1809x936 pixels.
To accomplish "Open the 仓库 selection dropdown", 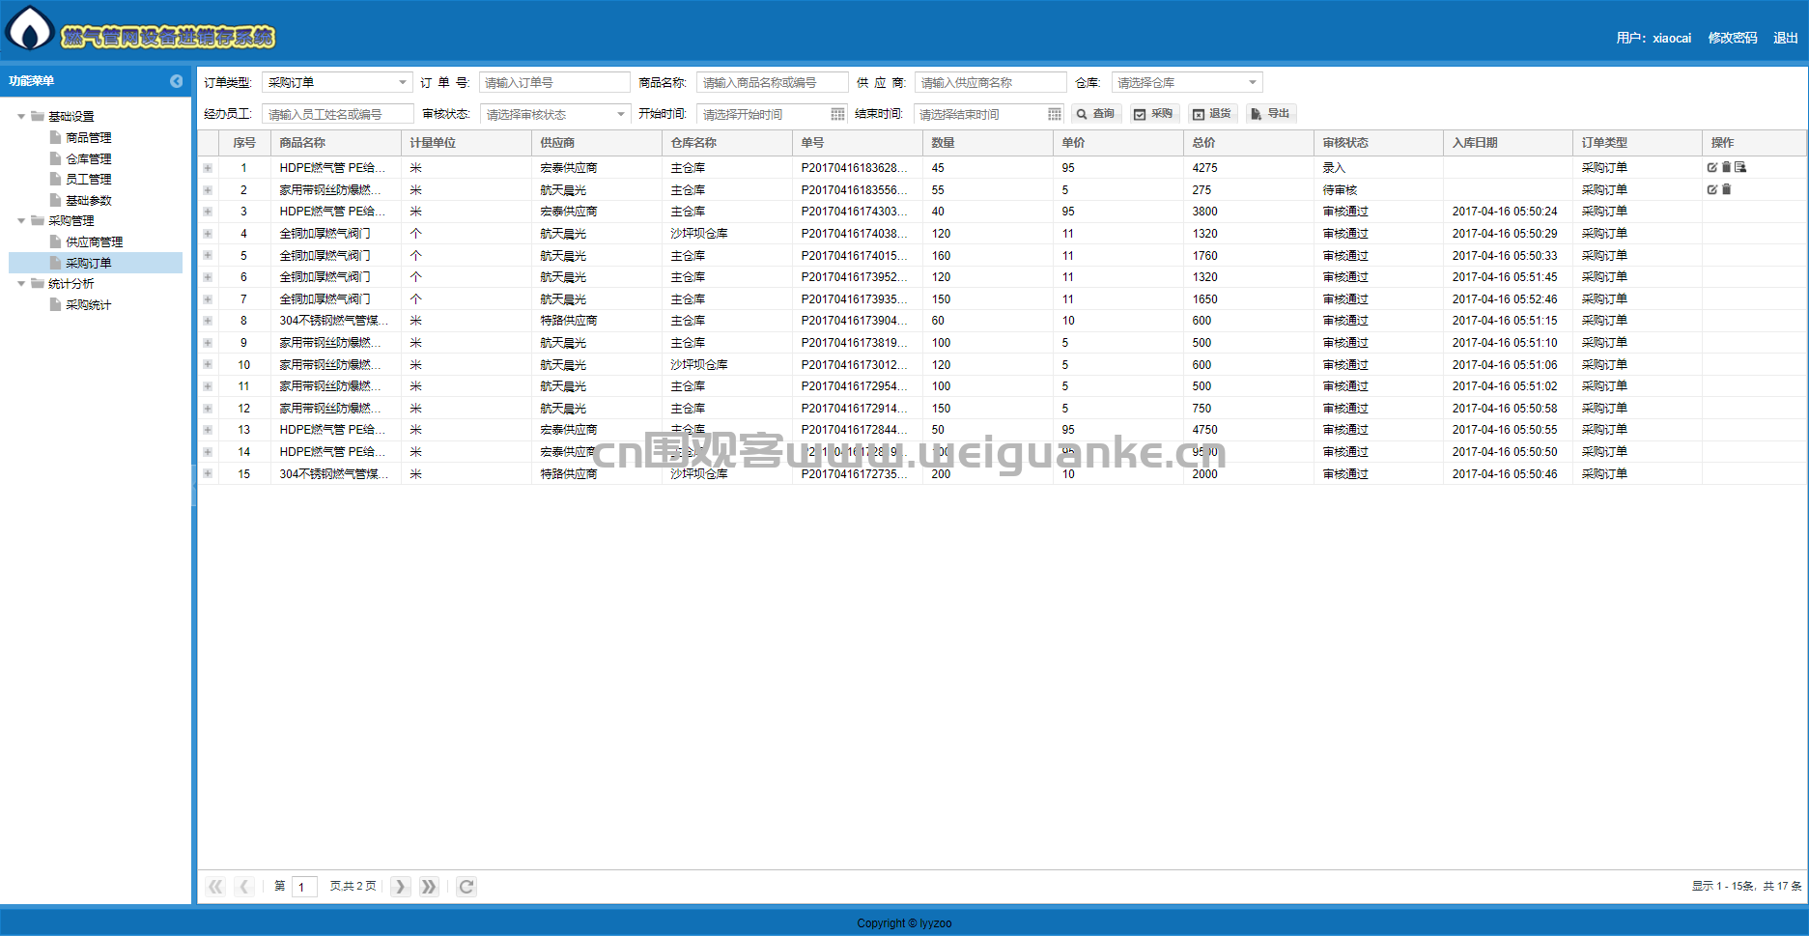I will point(1253,83).
